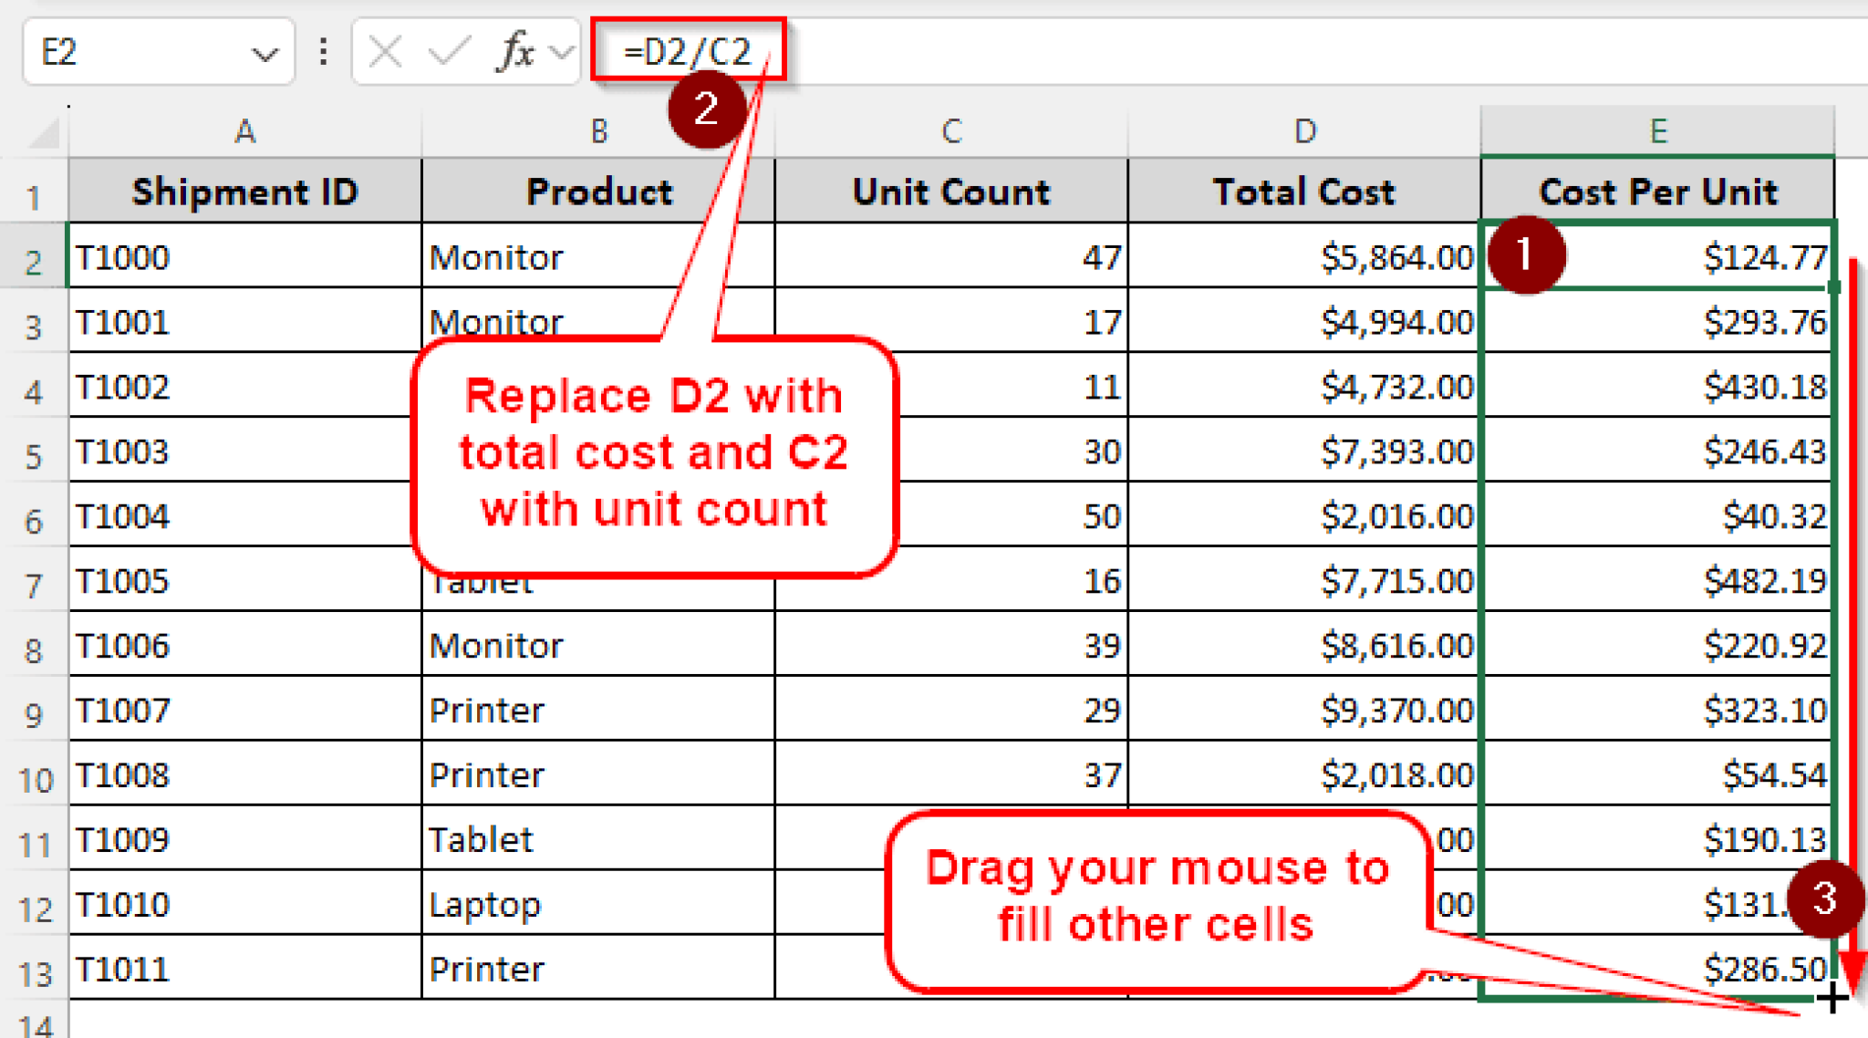Click the row 5 header number

(x=35, y=452)
